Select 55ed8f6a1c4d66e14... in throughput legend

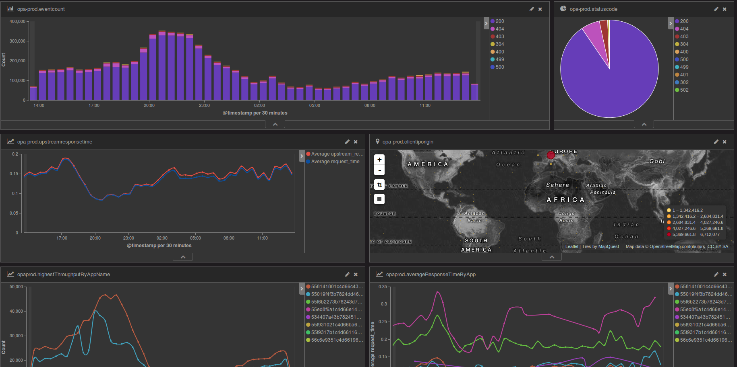[x=335, y=310]
